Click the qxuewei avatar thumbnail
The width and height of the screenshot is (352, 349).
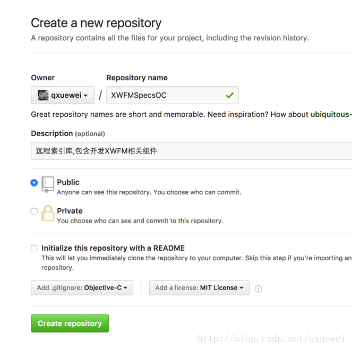point(43,95)
